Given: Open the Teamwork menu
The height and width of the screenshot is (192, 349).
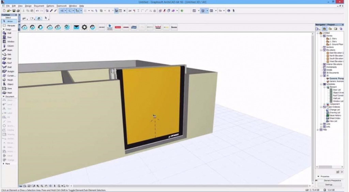Looking at the screenshot, I should click(x=61, y=6).
